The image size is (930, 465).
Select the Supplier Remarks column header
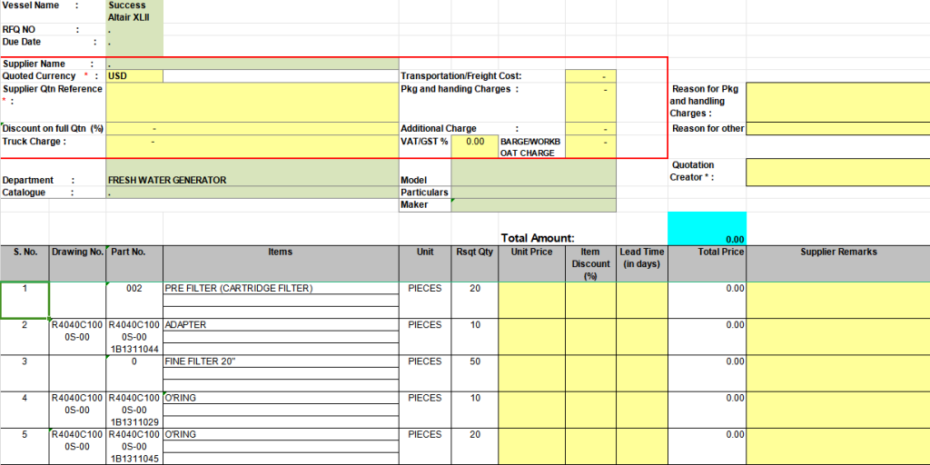pos(837,252)
